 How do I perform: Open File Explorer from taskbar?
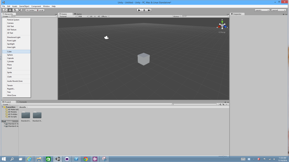39,159
